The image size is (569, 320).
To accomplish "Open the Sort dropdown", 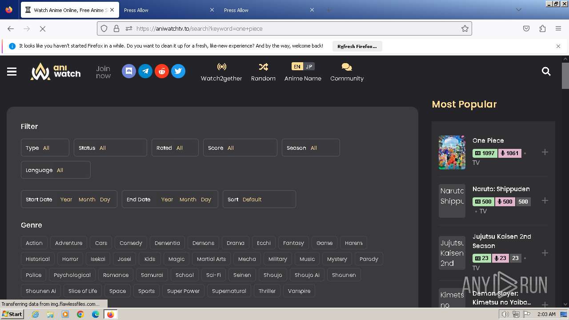I will tap(259, 199).
